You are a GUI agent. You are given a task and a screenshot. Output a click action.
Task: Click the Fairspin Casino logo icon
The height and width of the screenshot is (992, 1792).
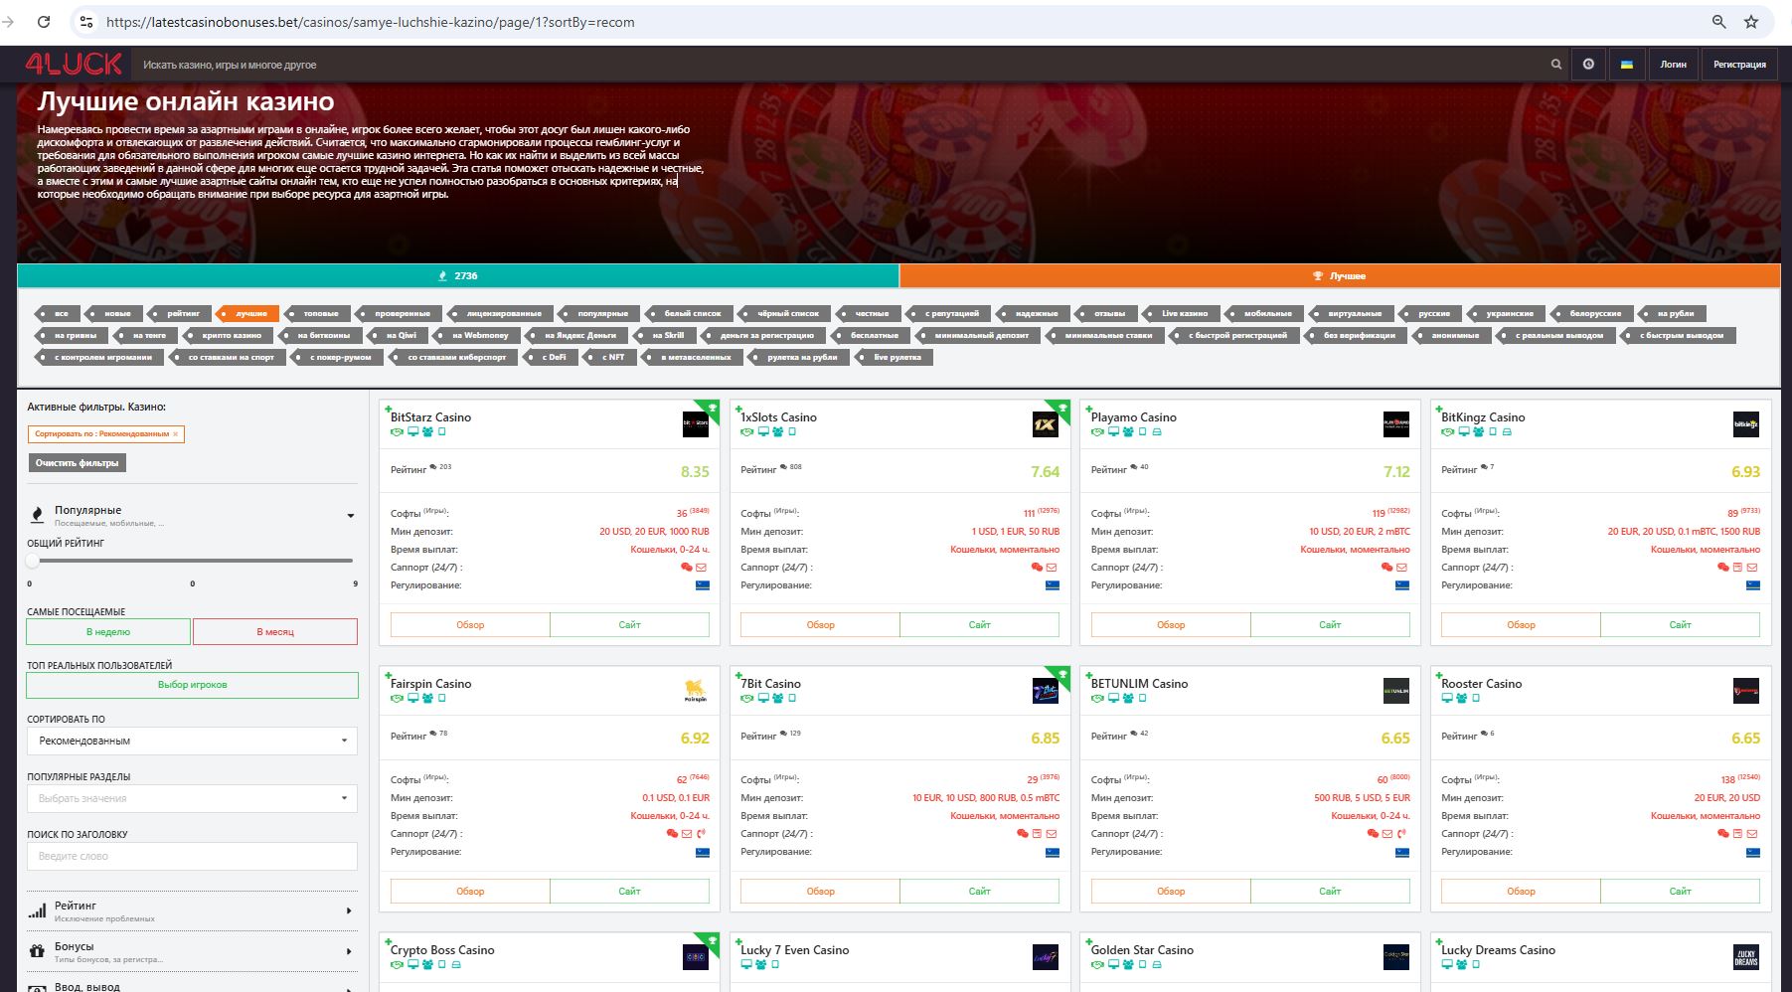click(695, 691)
